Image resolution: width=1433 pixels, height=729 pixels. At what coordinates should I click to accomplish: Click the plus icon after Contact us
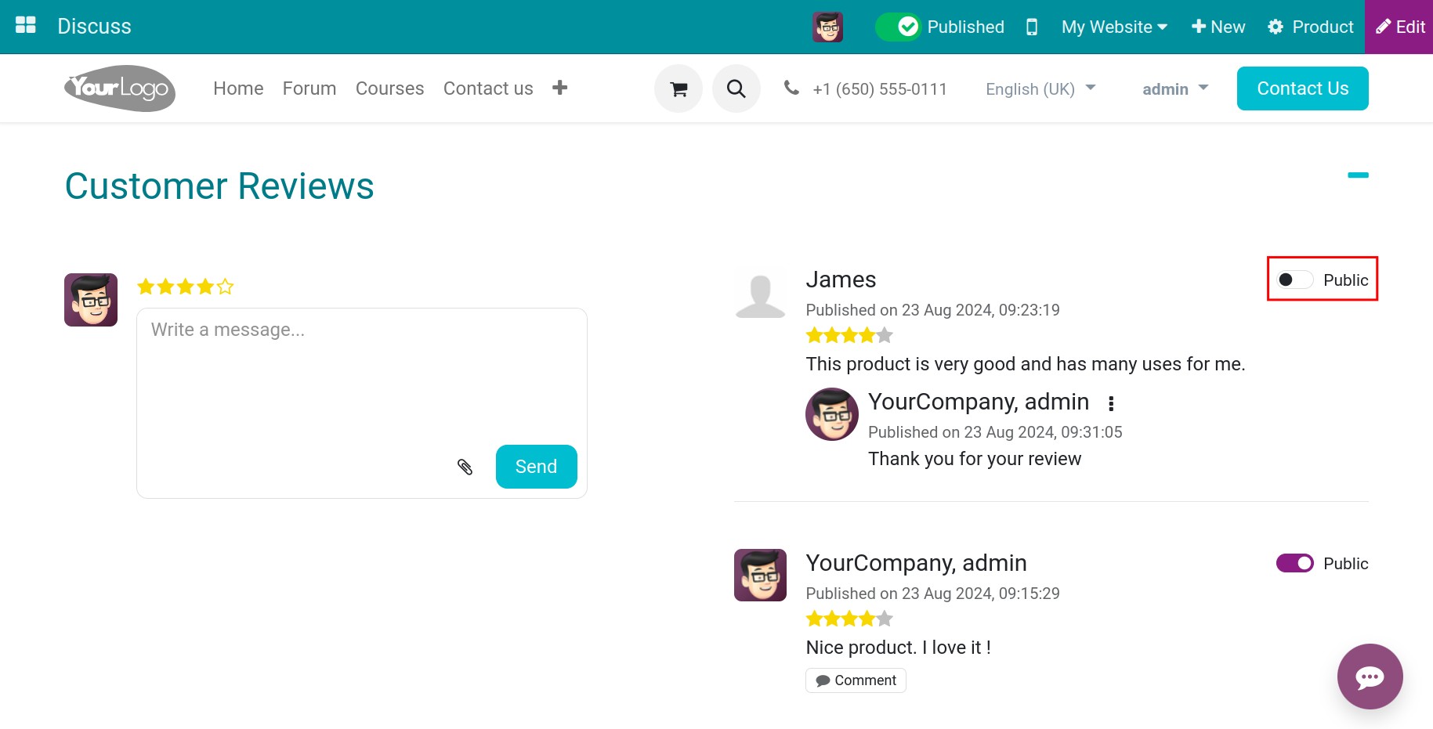(559, 88)
